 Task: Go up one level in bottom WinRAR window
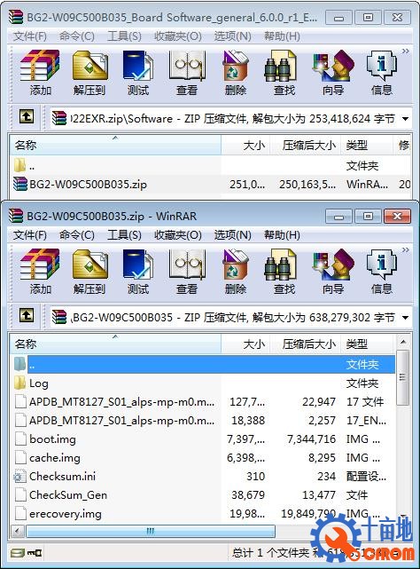tap(27, 316)
